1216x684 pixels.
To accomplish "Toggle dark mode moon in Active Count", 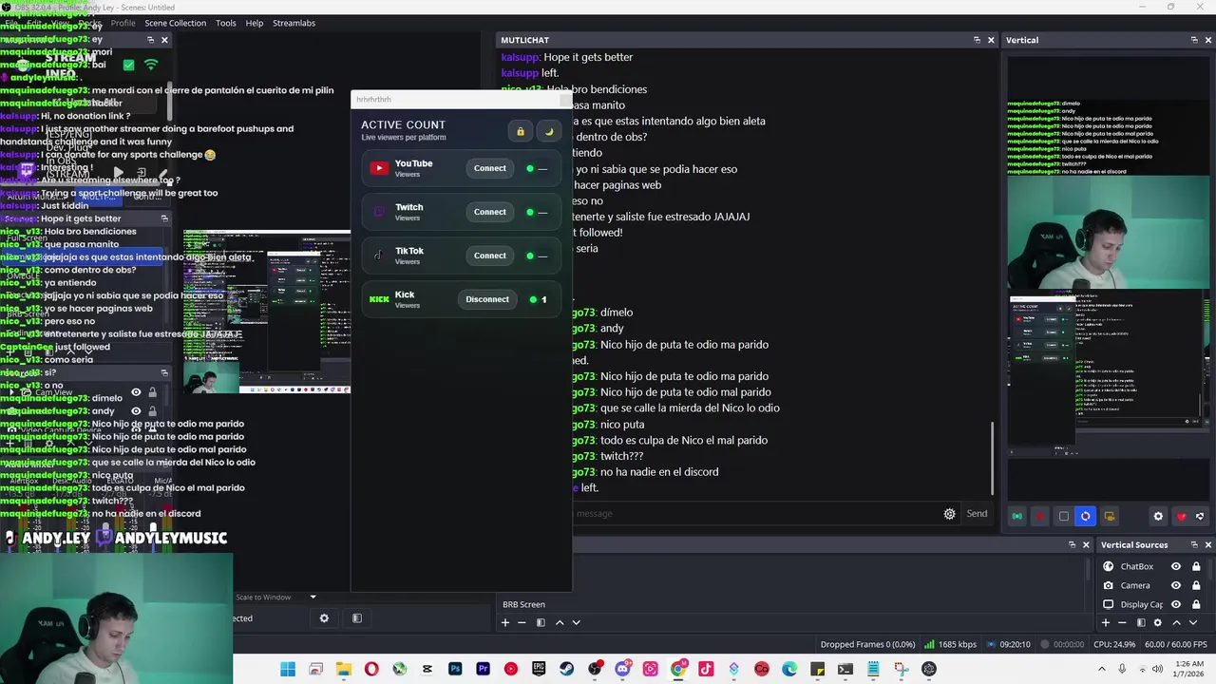I will [549, 132].
